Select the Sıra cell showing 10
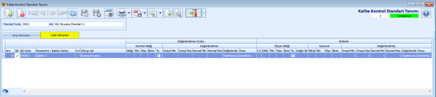436x97 pixels. pyautogui.click(x=10, y=56)
